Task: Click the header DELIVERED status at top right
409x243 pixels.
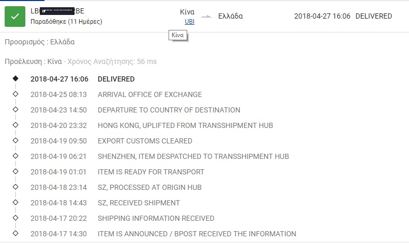Action: 374,16
